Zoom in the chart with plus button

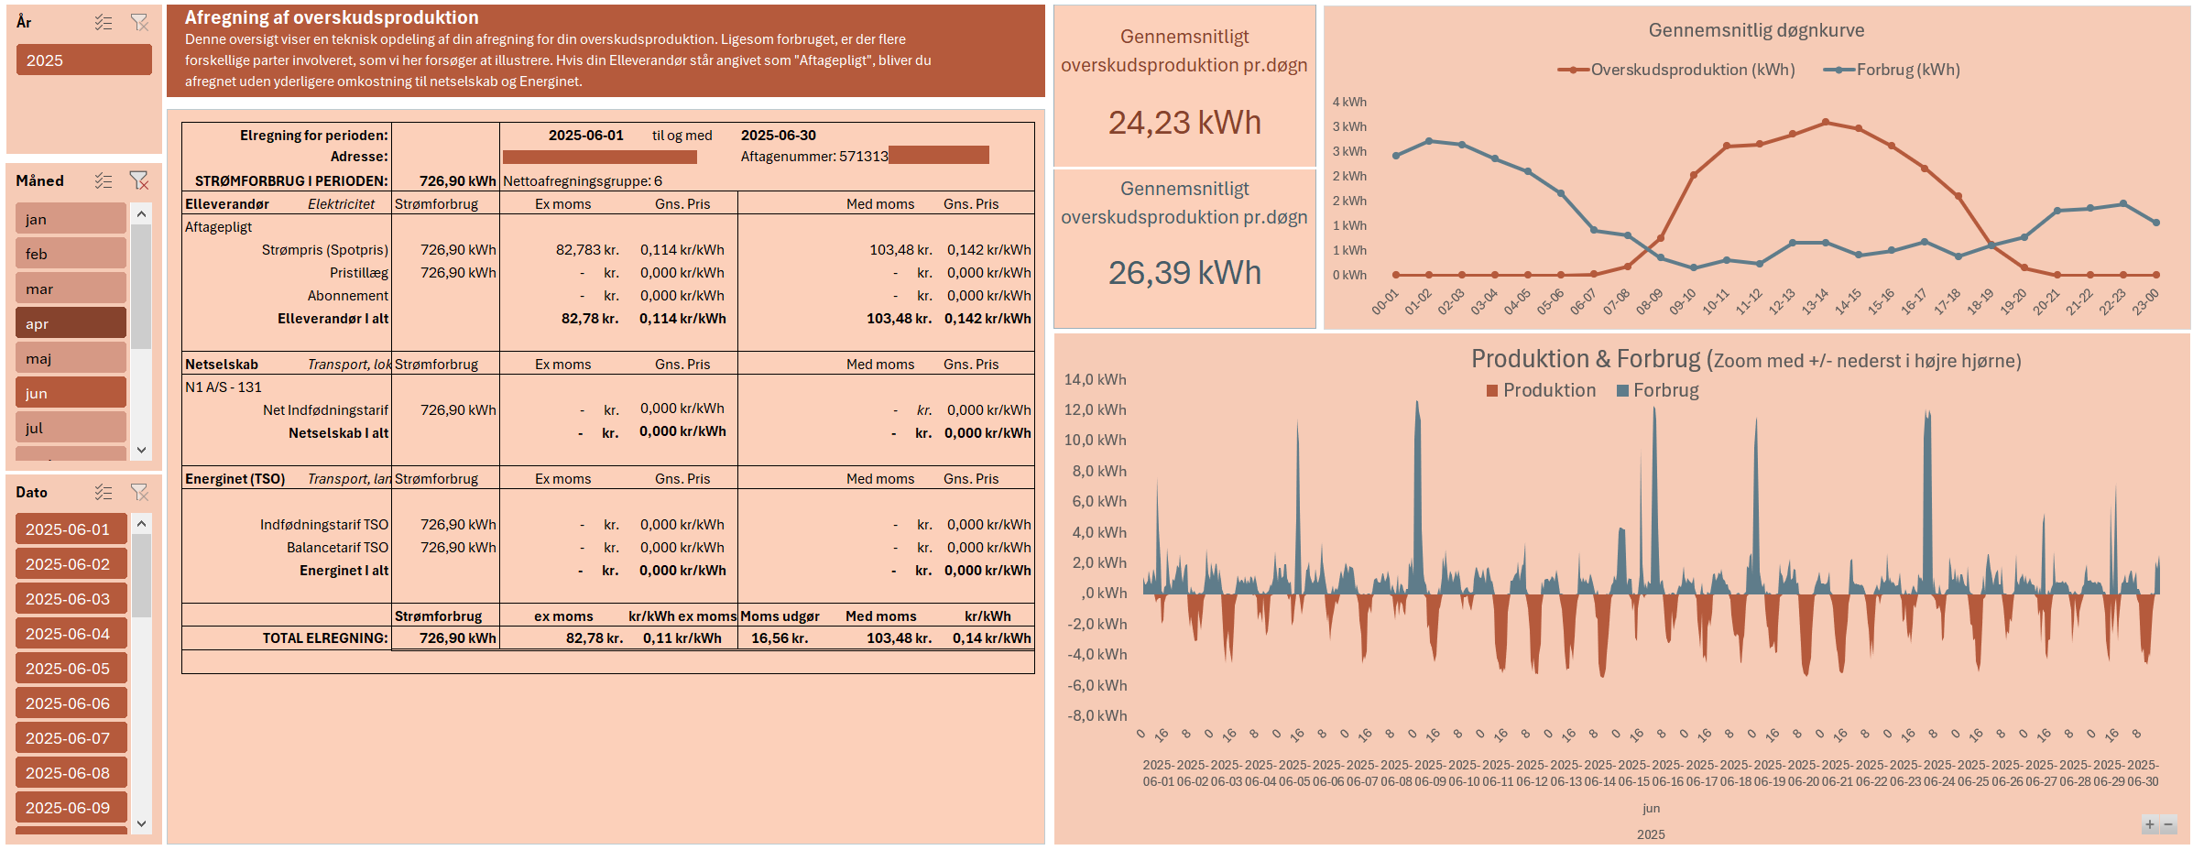(2149, 824)
